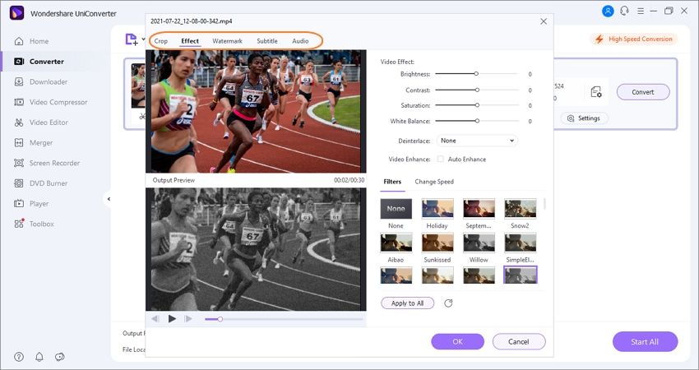Click the video playback progress bar
The height and width of the screenshot is (370, 699).
pyautogui.click(x=284, y=319)
